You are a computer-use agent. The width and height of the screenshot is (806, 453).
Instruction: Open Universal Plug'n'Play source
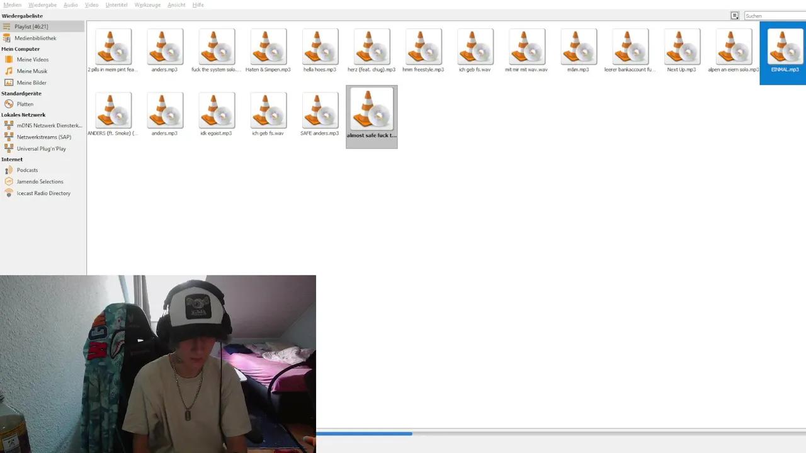click(42, 148)
